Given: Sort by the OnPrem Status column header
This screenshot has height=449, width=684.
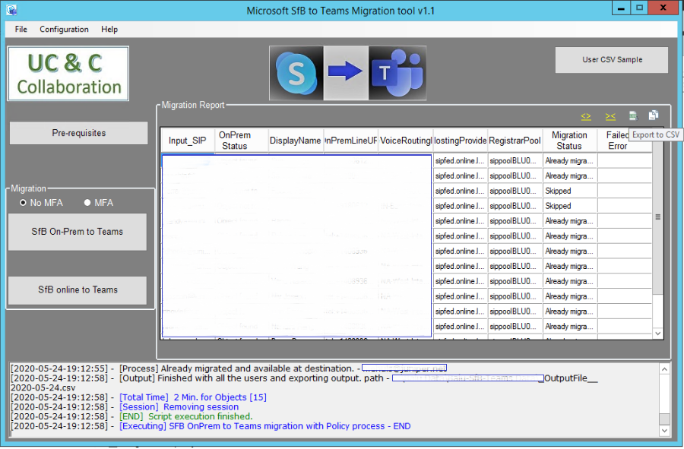Looking at the screenshot, I should pyautogui.click(x=241, y=141).
